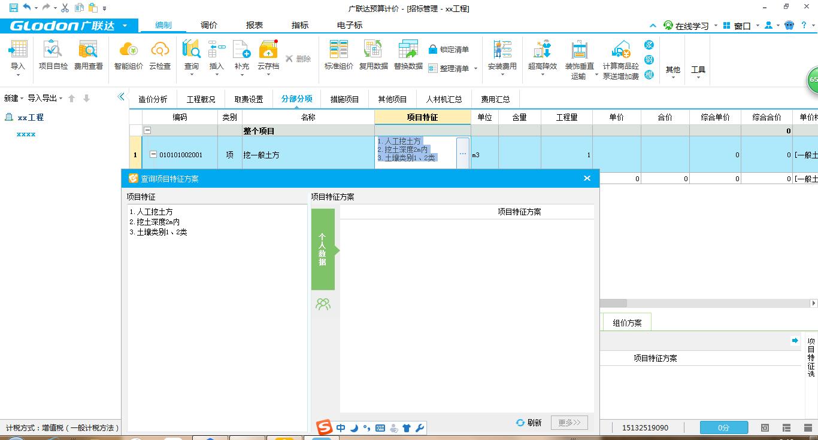This screenshot has width=818, height=440.
Task: Open the 新建 dropdown menu
Action: tap(13, 99)
